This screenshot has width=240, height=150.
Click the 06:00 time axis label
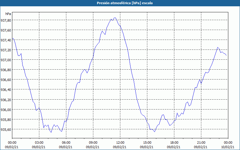66,143
